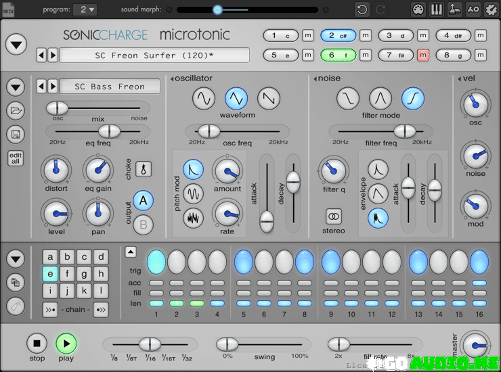Toggle accent on step 16
Screen dimensions: 501x372
(479, 283)
